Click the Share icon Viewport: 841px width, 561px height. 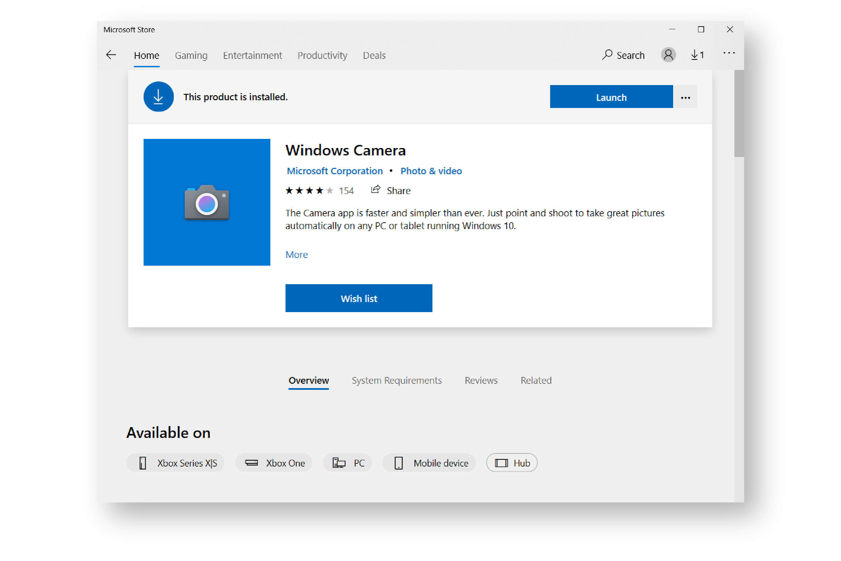click(x=375, y=190)
